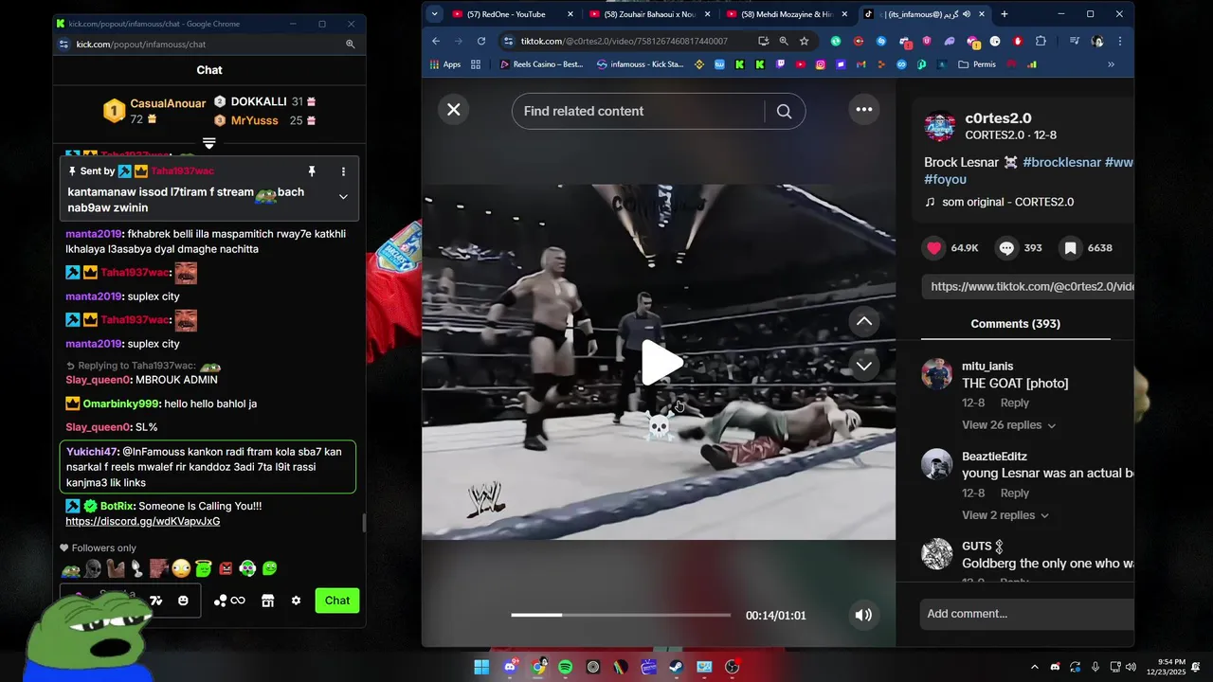Open comments via speech bubble icon (393)
This screenshot has width=1213, height=682.
(1006, 248)
